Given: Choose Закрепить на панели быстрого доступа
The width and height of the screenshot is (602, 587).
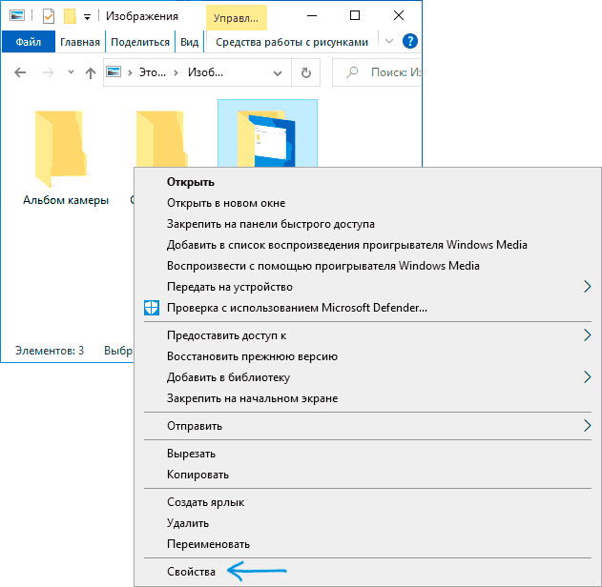Looking at the screenshot, I should (368, 224).
